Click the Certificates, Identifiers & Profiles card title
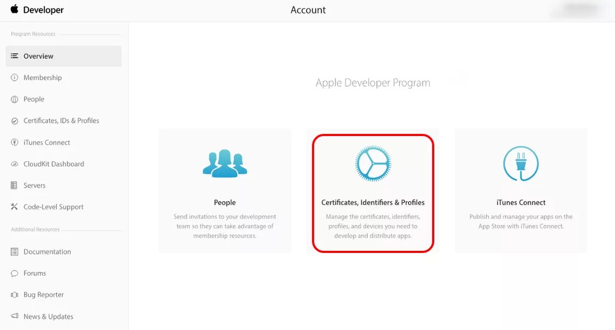 tap(373, 202)
